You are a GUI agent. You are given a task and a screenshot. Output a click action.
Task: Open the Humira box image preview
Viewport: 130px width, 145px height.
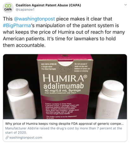pos(65,87)
